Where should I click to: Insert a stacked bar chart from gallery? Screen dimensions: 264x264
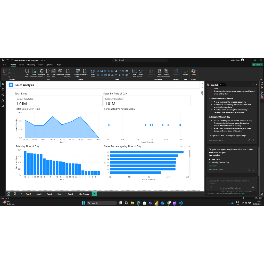coord(98,71)
